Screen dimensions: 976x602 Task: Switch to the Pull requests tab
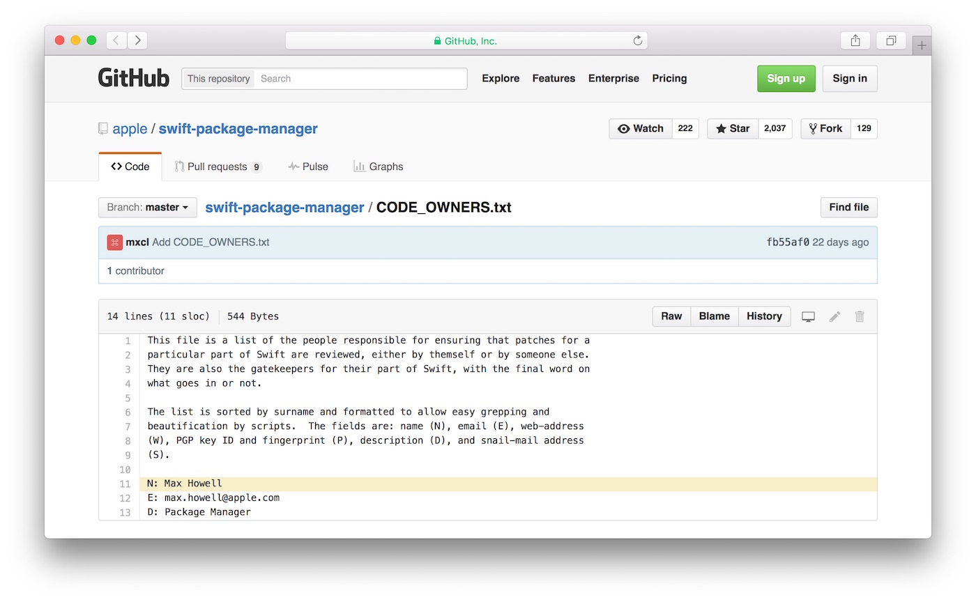[x=218, y=167]
